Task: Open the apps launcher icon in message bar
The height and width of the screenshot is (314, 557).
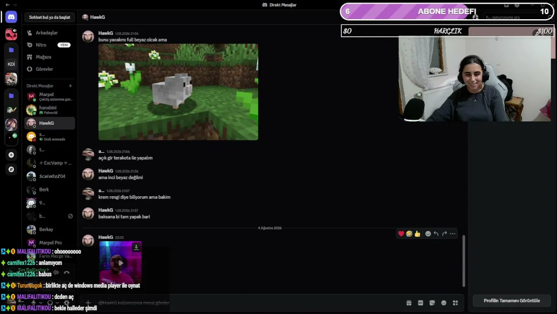Action: (x=455, y=303)
